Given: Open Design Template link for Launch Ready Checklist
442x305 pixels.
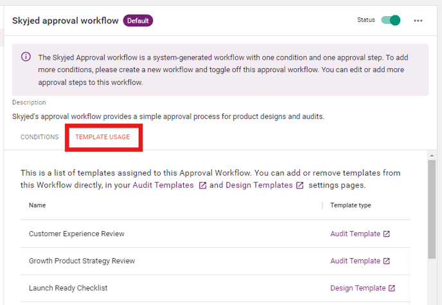Looking at the screenshot, I should point(358,288).
